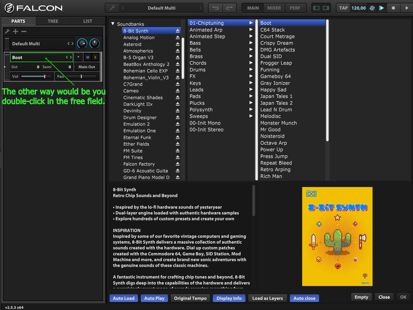
Task: Eject the Atmospherics soundbank
Action: pos(178,51)
